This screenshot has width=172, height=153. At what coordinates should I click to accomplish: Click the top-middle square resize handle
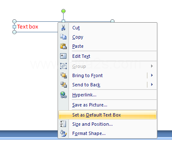pos(63,21)
